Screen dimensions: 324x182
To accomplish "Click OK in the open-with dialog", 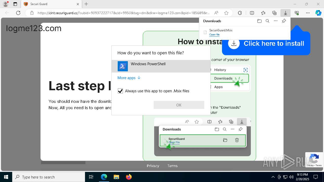I will 179,105.
